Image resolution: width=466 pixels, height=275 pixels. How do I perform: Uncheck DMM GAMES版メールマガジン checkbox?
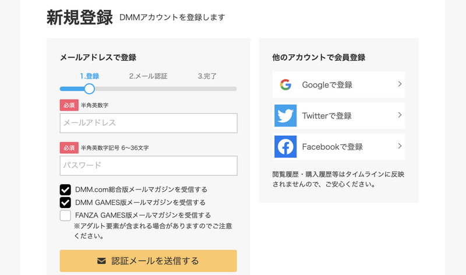65,203
